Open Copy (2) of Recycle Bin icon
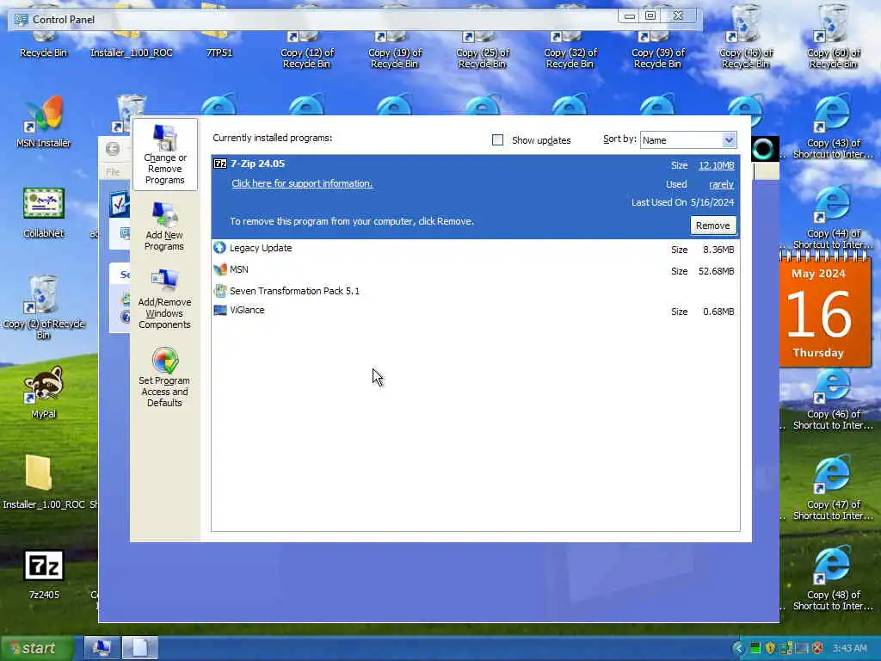The width and height of the screenshot is (881, 661). click(x=44, y=307)
